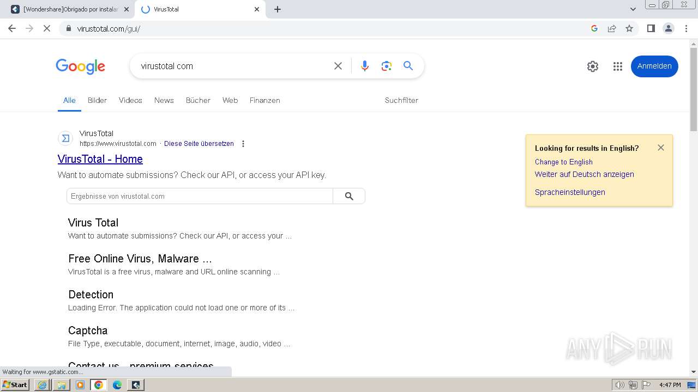Open the Detection sitelink
The width and height of the screenshot is (698, 392).
pos(91,295)
